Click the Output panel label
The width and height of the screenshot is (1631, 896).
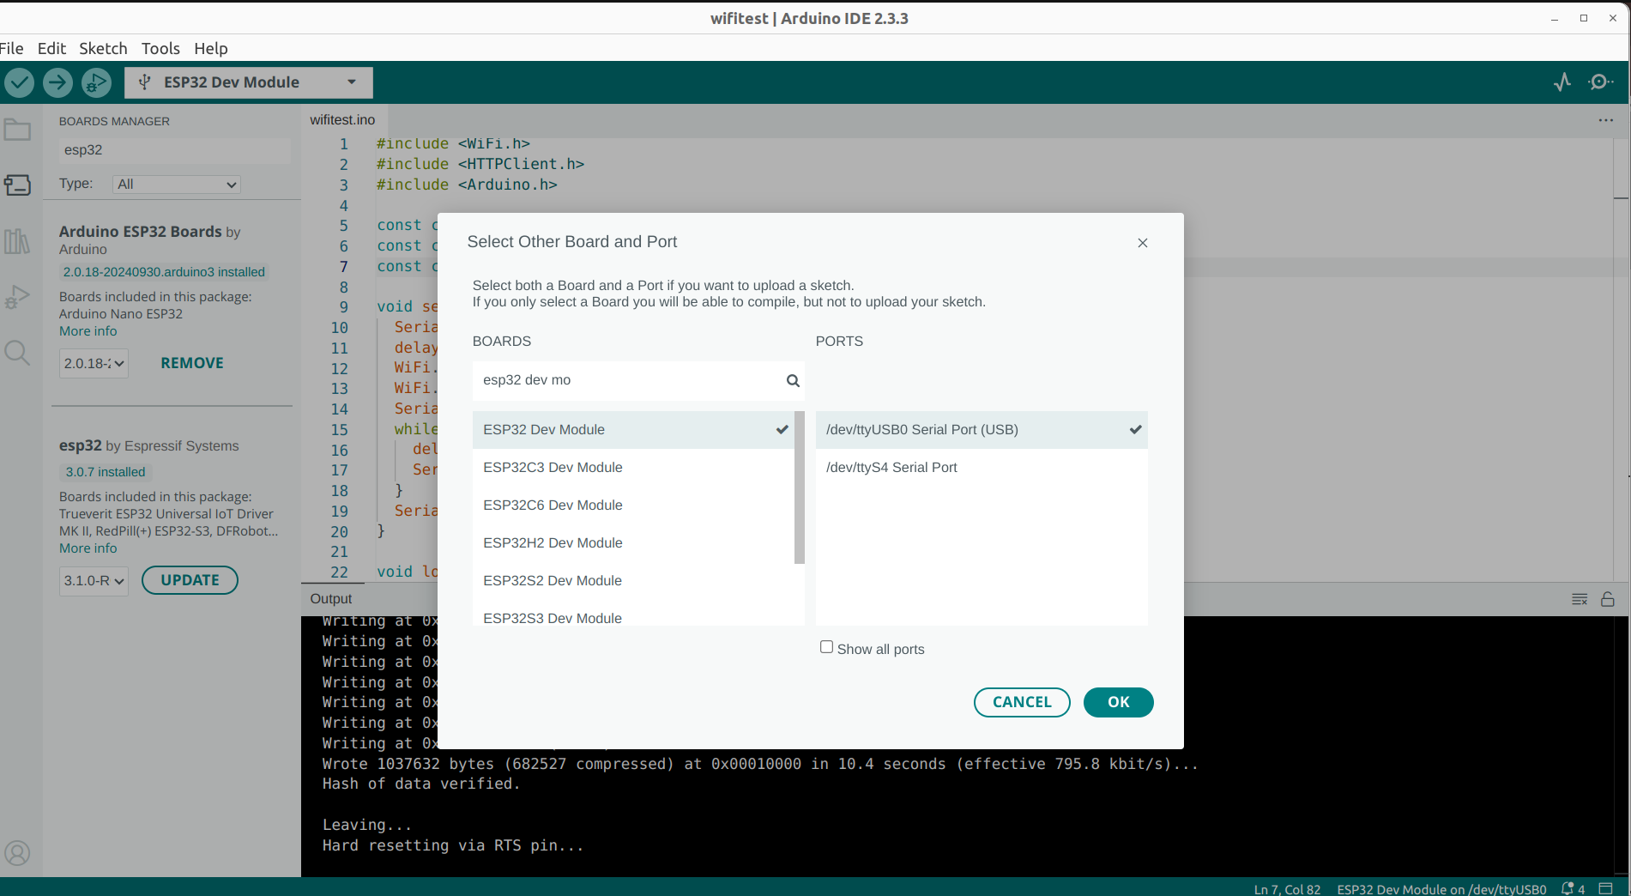(331, 599)
